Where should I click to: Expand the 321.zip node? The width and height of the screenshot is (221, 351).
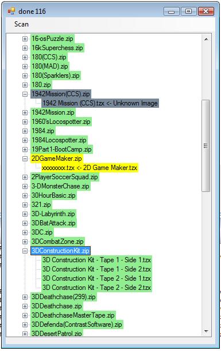(x=25, y=205)
